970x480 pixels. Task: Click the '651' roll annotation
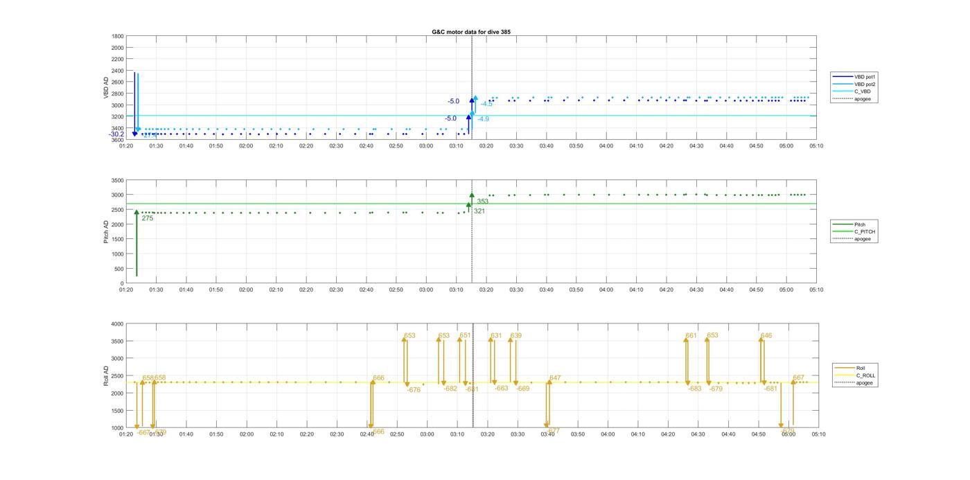466,335
